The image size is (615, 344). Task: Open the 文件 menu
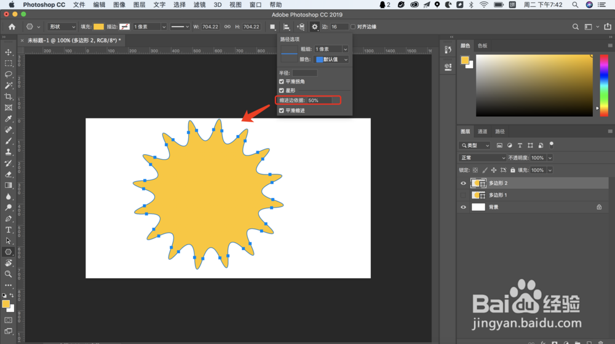tap(79, 5)
